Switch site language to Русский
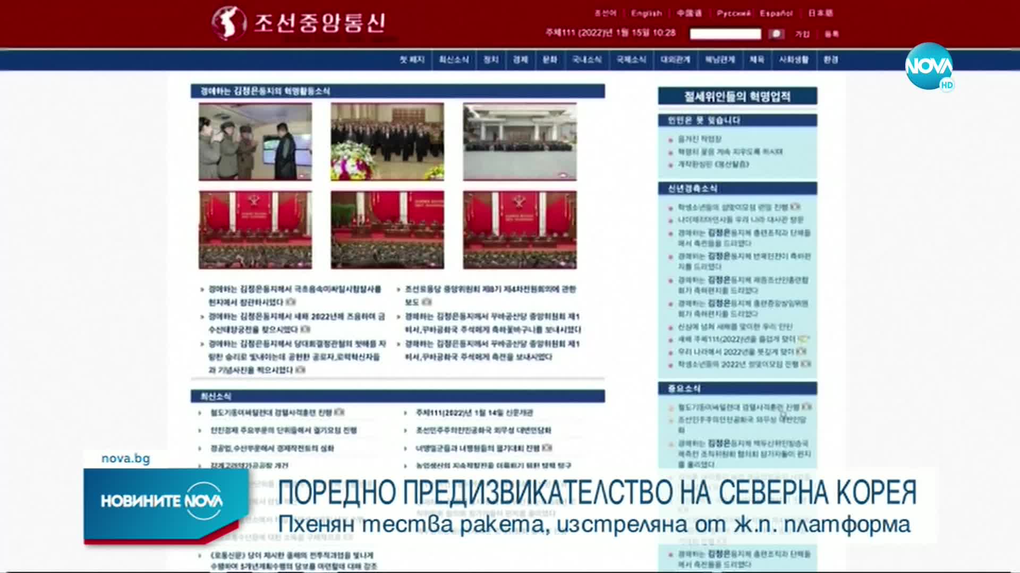Image resolution: width=1020 pixels, height=573 pixels. (734, 13)
